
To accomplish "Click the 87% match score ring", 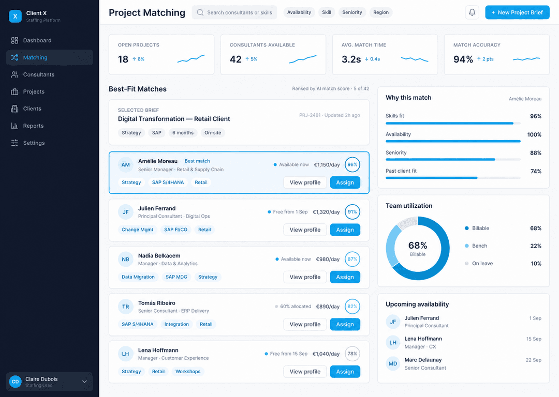I will (x=352, y=259).
